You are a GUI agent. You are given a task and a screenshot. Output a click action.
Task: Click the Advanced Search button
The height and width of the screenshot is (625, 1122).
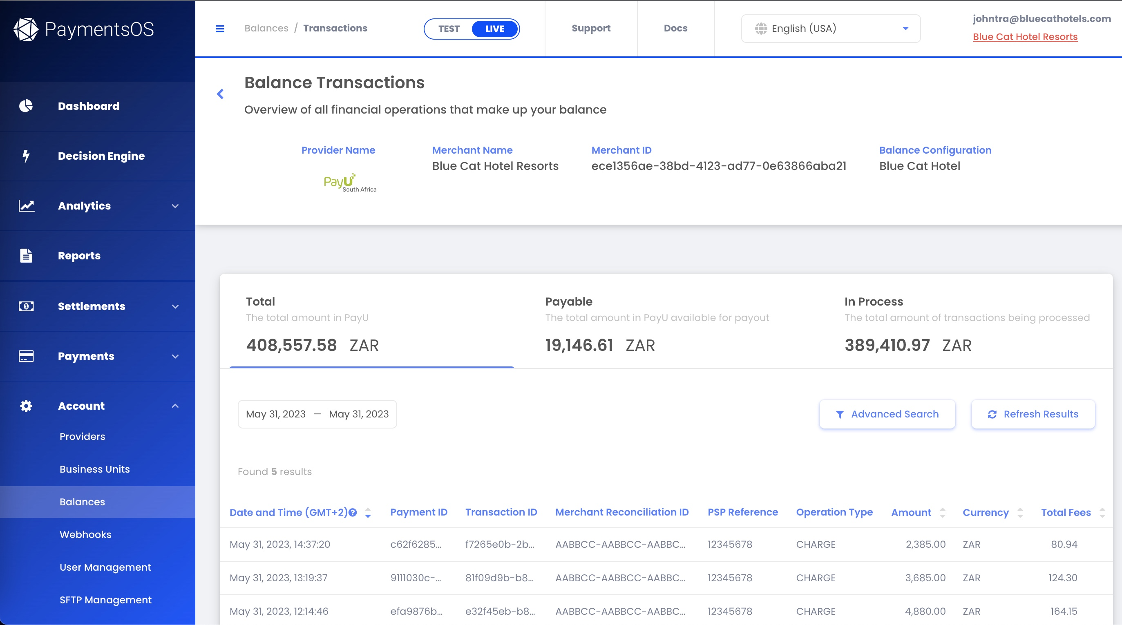pos(887,414)
